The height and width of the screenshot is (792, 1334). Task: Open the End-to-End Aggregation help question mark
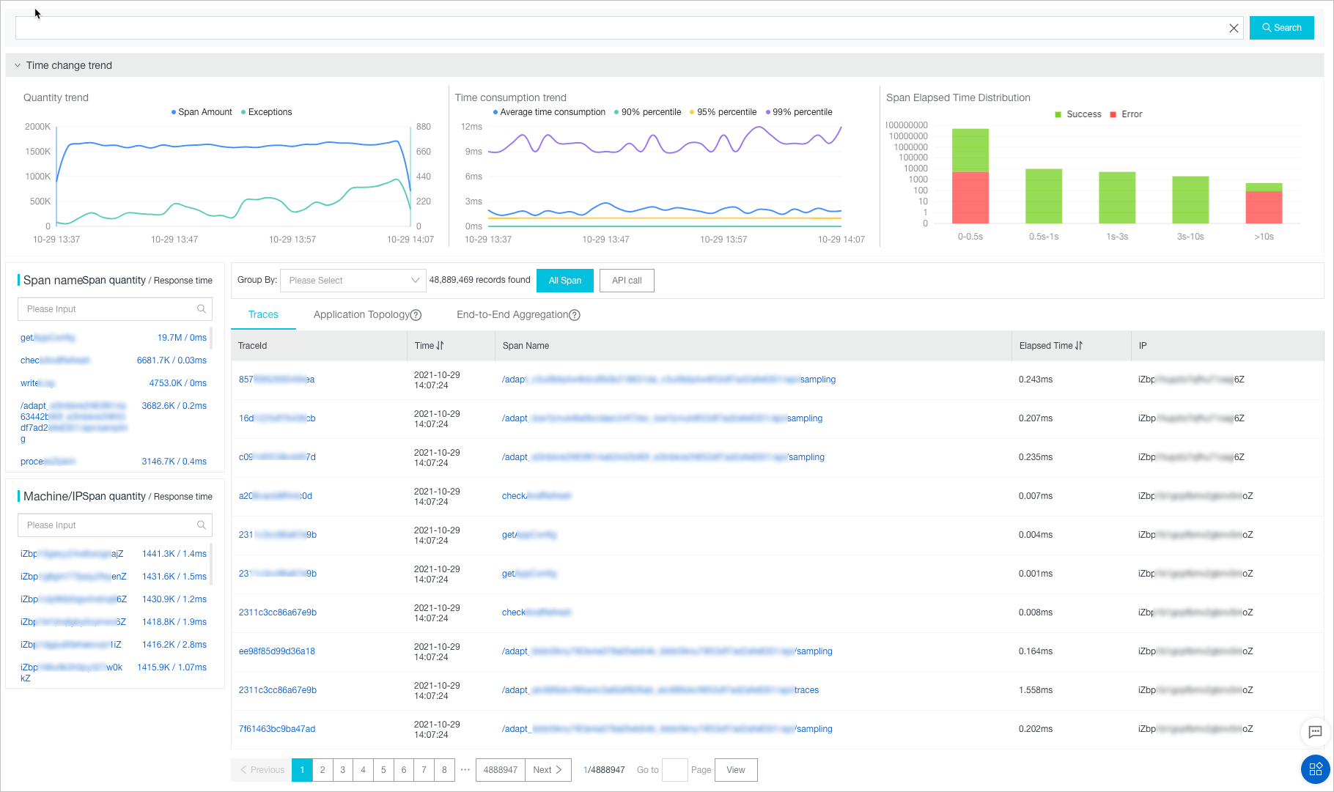pos(574,315)
